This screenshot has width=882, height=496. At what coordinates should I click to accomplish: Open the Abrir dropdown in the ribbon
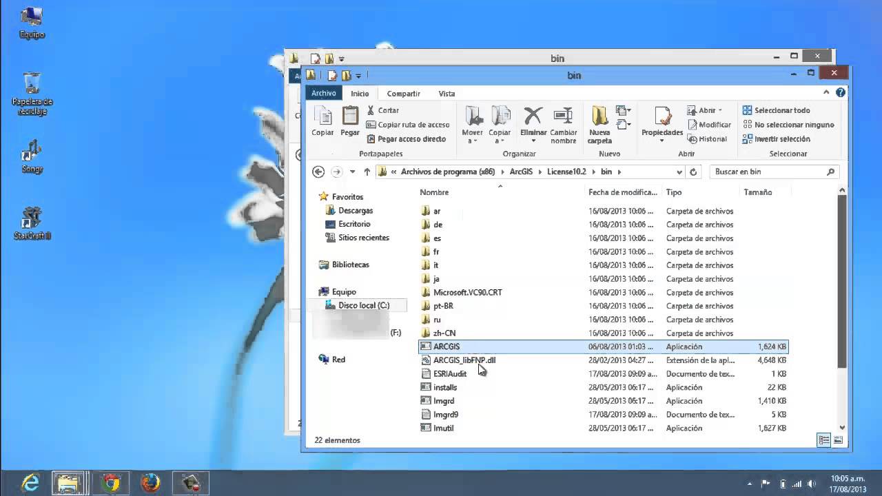705,110
